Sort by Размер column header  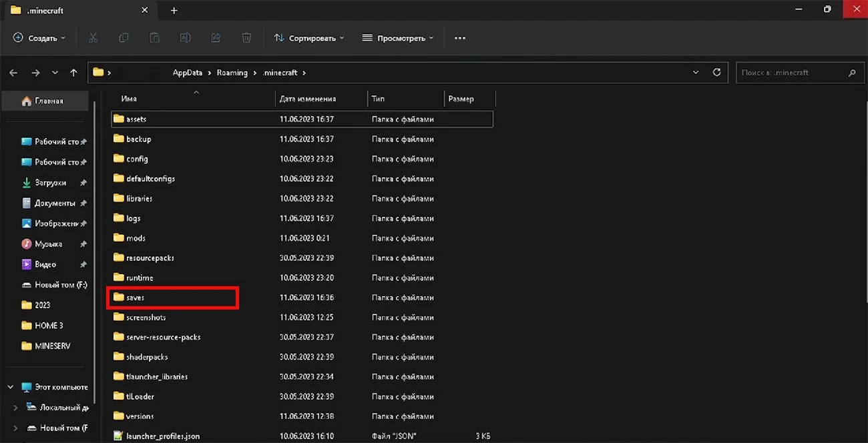[x=461, y=99]
